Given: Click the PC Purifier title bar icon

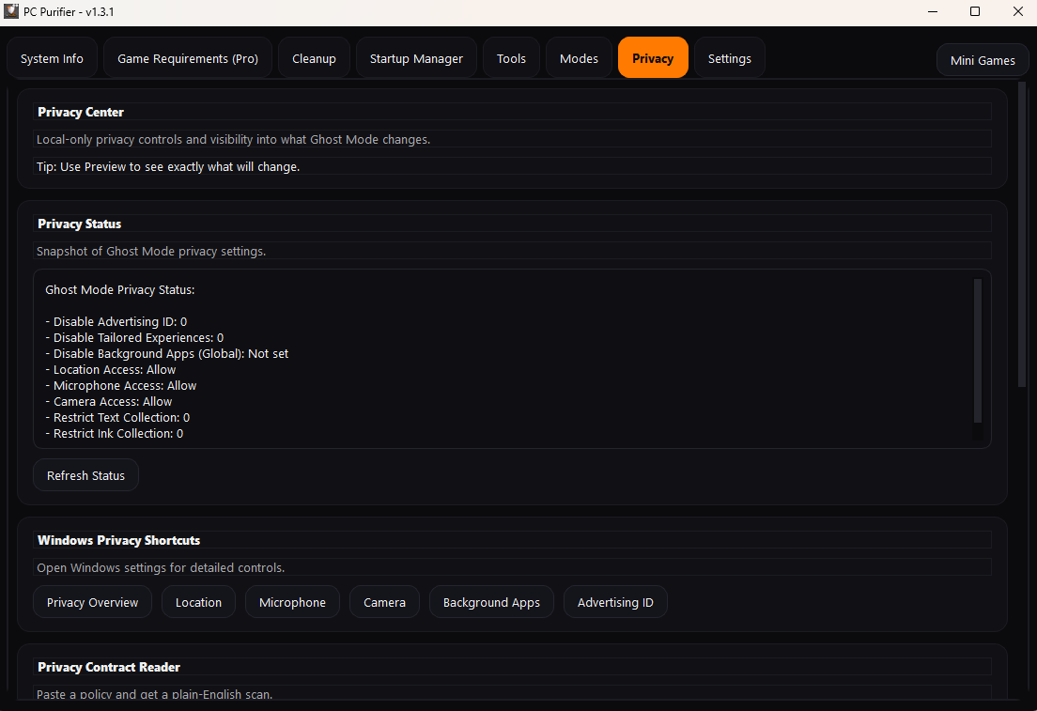Looking at the screenshot, I should pos(11,11).
